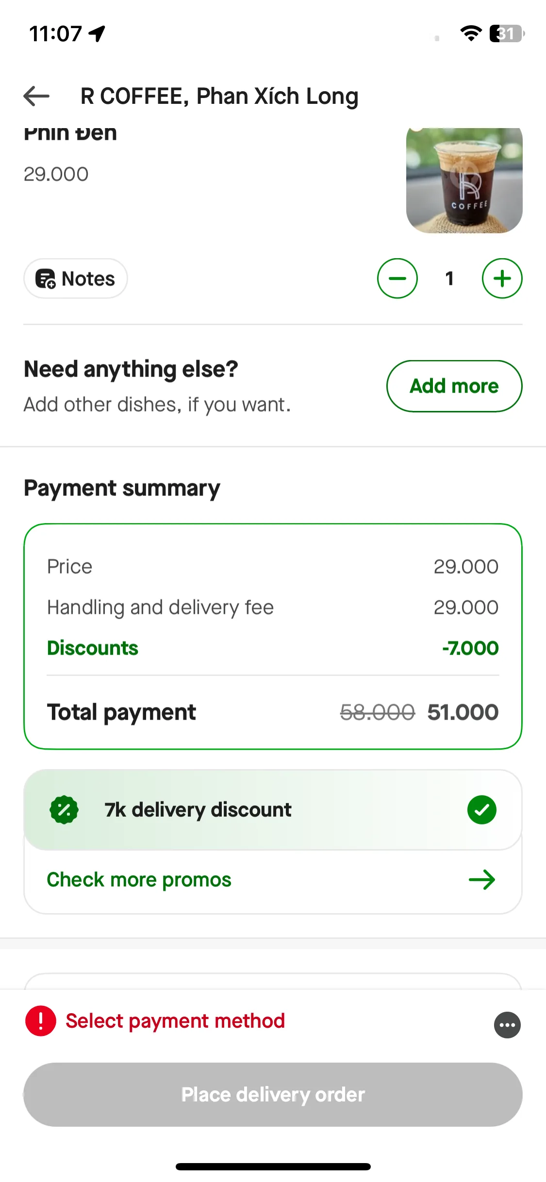Tap the green discount badge icon
This screenshot has width=546, height=1182.
[64, 810]
